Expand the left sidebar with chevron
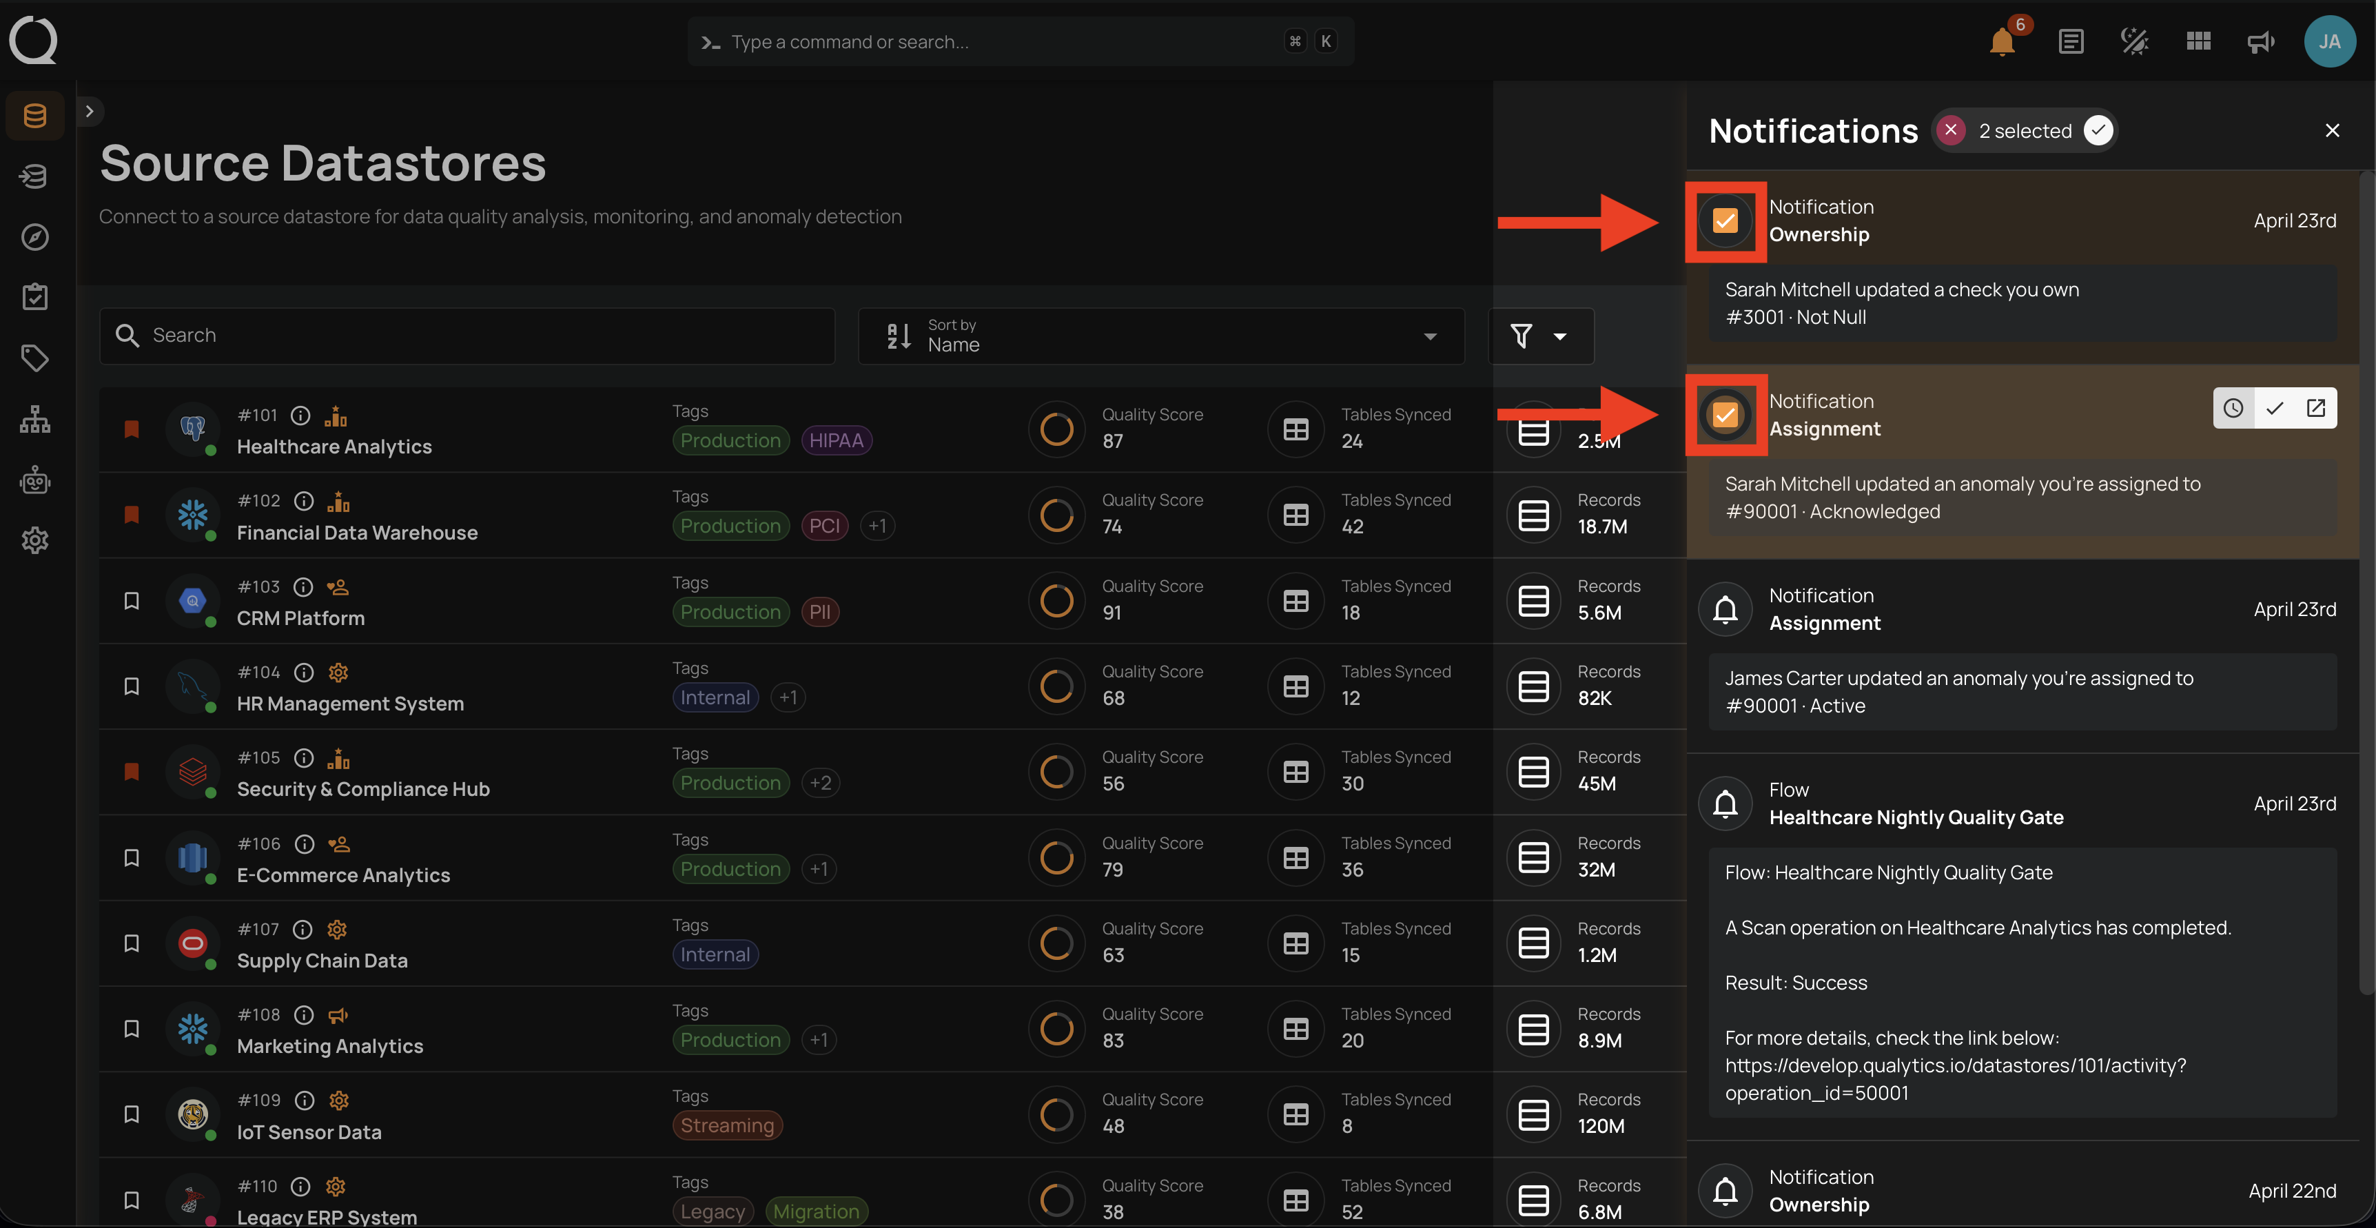This screenshot has height=1228, width=2376. [x=90, y=111]
